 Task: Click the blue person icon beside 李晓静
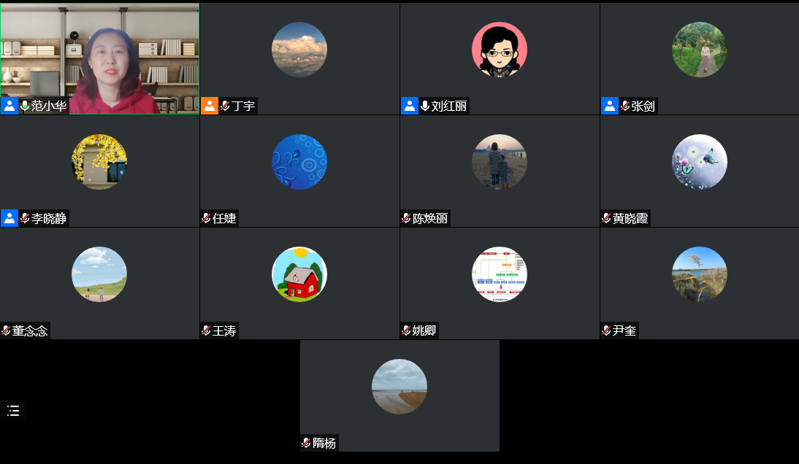point(9,218)
